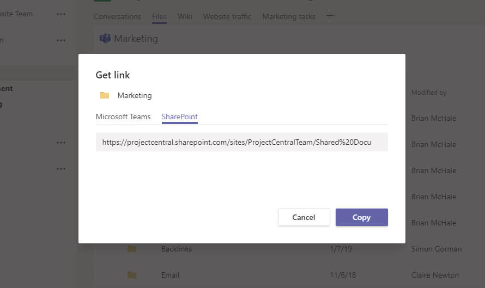Click the 11/6/18 date cell
This screenshot has height=288, width=485.
[x=343, y=275]
